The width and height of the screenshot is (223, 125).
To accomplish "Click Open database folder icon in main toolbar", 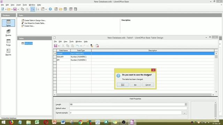I will tap(9, 9).
